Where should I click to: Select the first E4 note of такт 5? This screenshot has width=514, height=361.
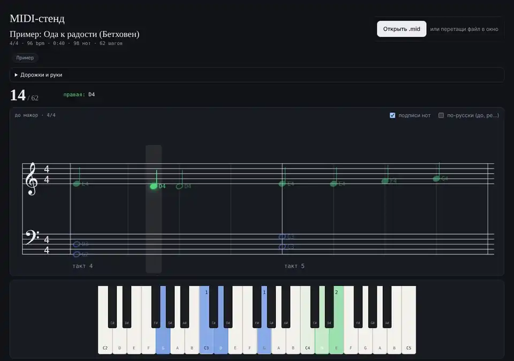282,184
